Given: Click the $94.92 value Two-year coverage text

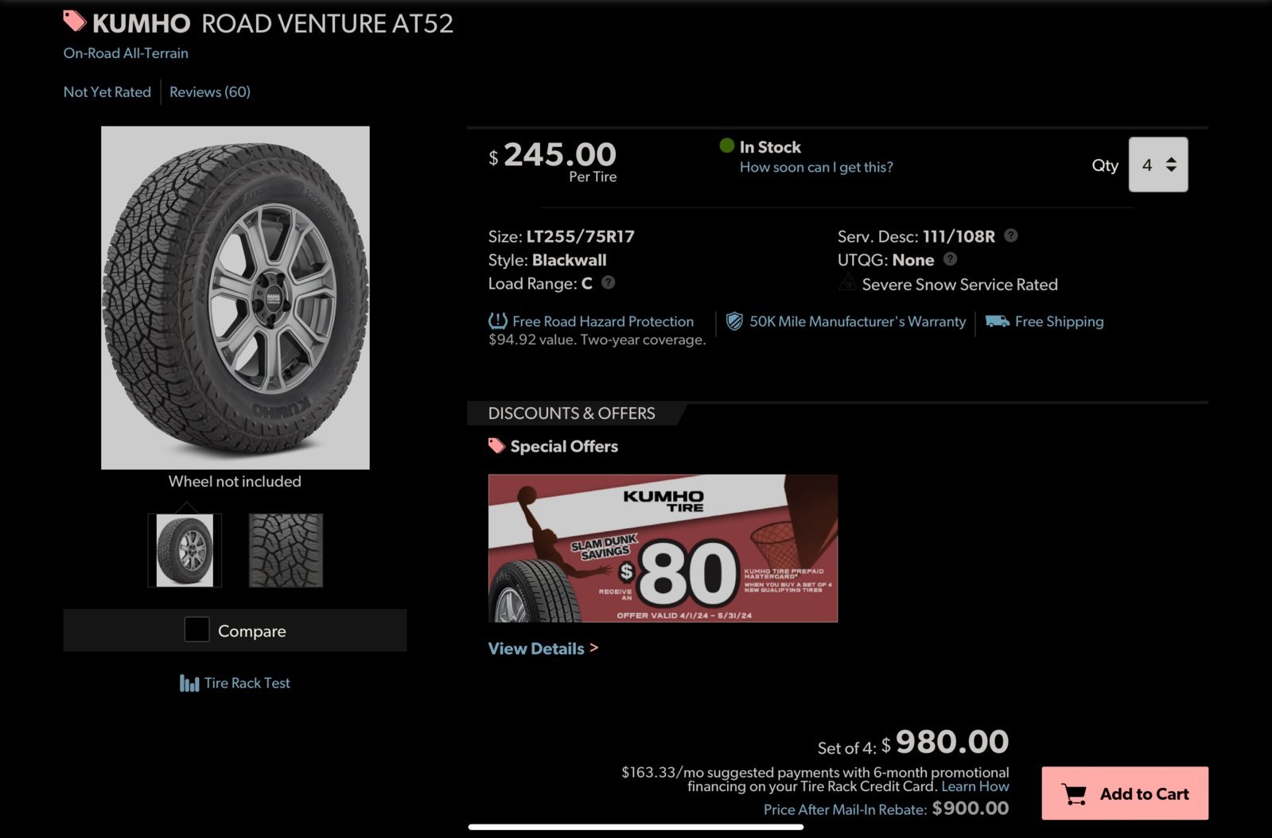Looking at the screenshot, I should pyautogui.click(x=597, y=339).
